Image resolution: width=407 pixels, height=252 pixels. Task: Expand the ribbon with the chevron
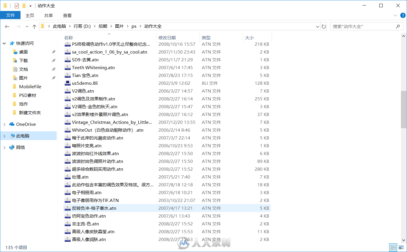395,15
